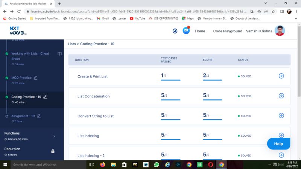Click the pencil icon beside Assignment - 19

(38, 116)
